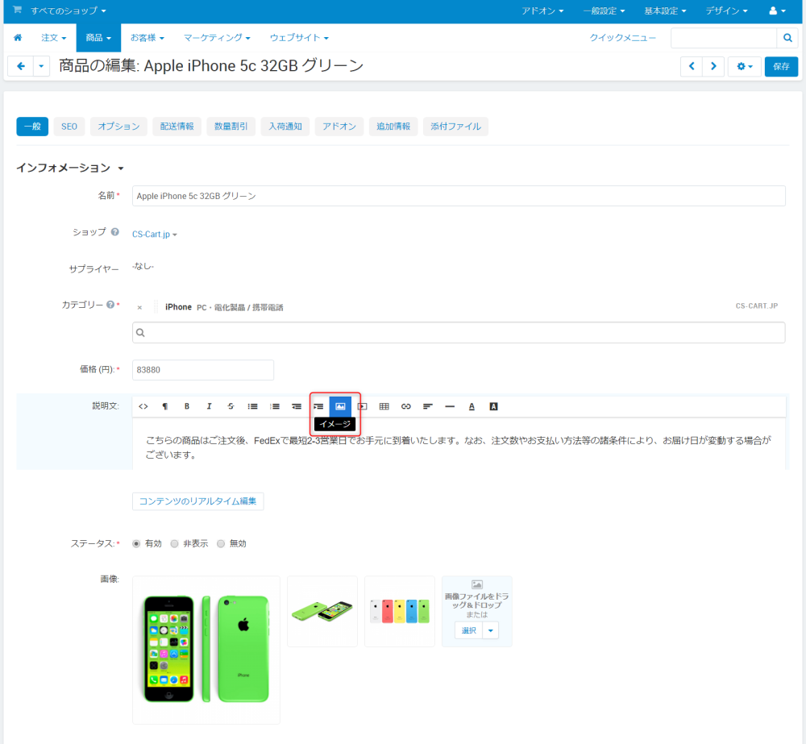Screen dimensions: 806x744
Task: Open the gear settings menu
Action: 744,66
